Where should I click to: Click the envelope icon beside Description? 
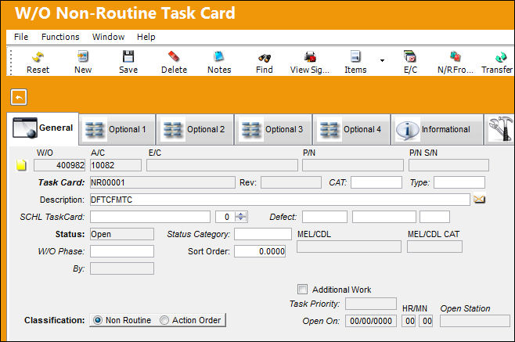479,200
